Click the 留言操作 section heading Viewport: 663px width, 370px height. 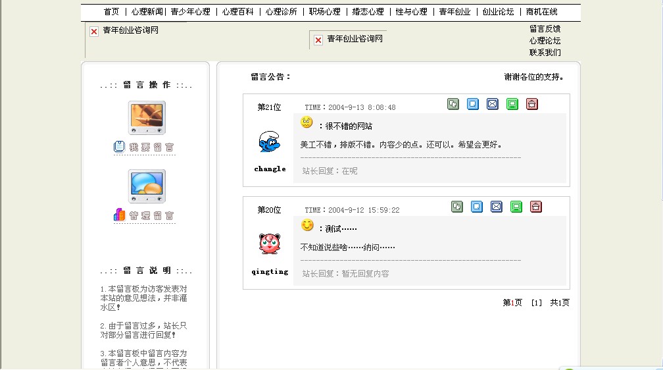[146, 85]
